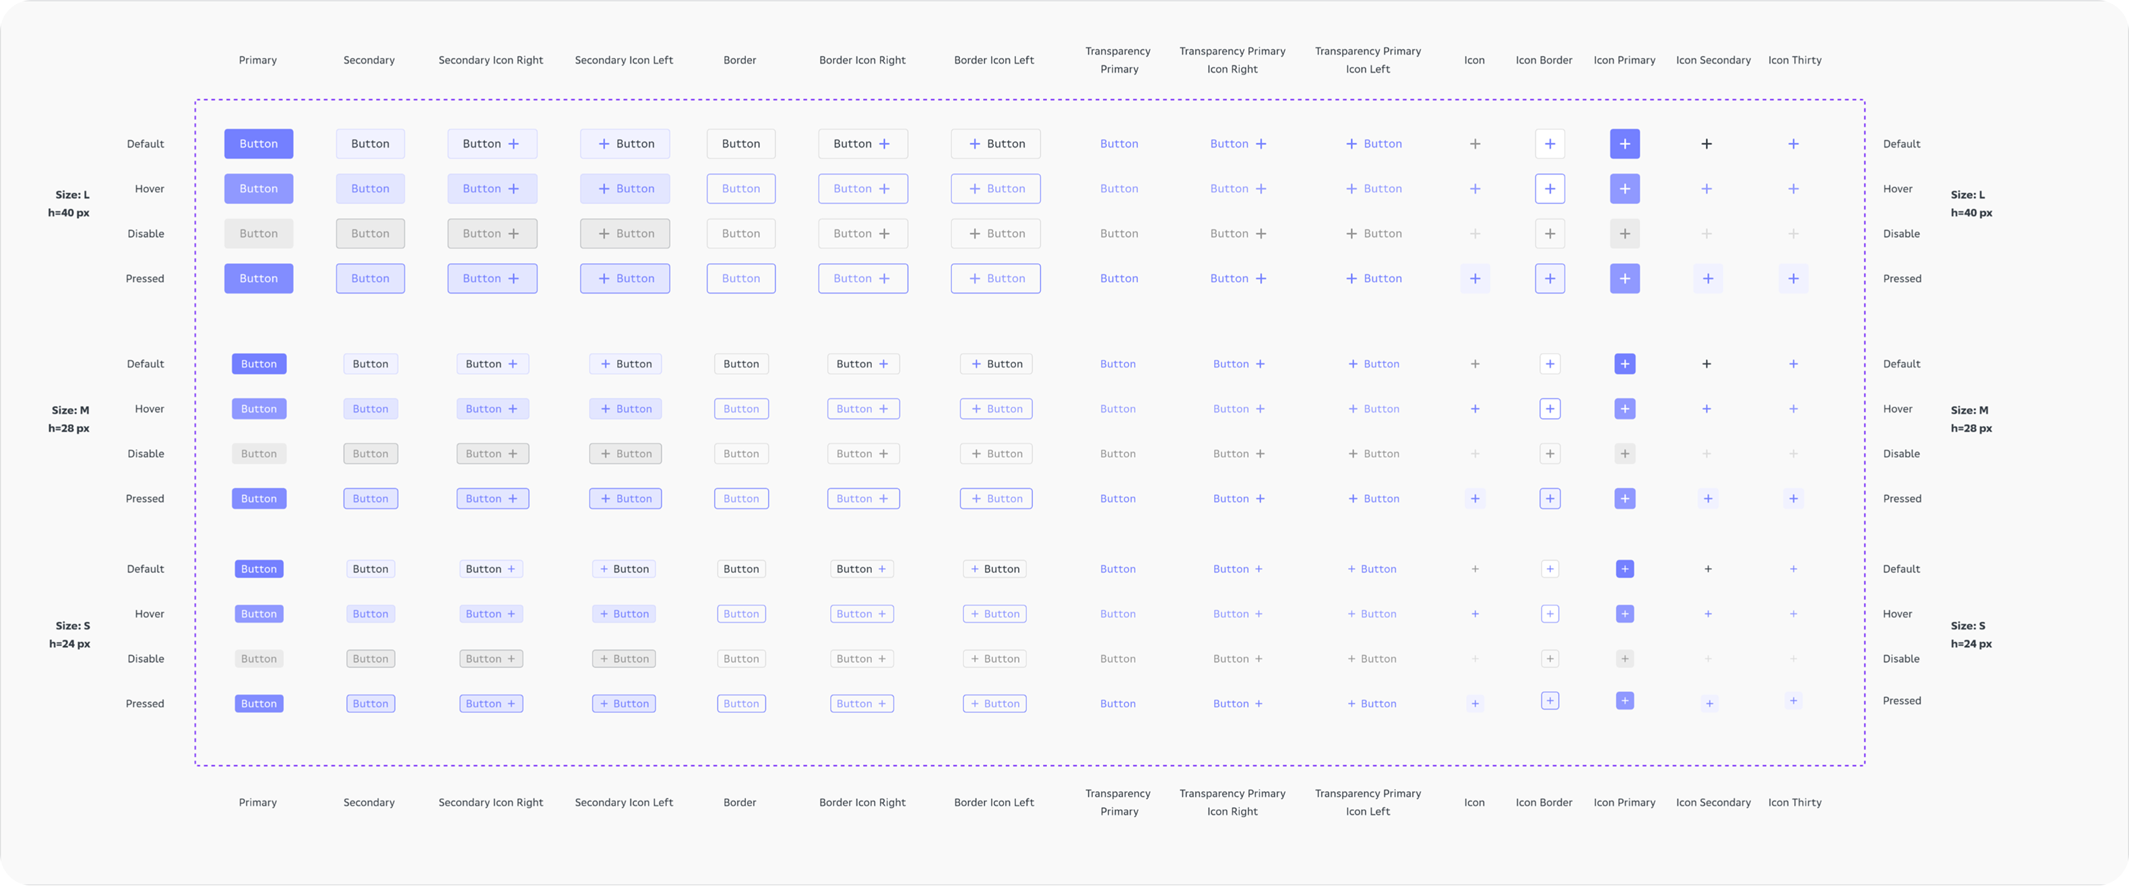
Task: Click the Size M Pressed plain Icon plus button
Action: (1474, 499)
